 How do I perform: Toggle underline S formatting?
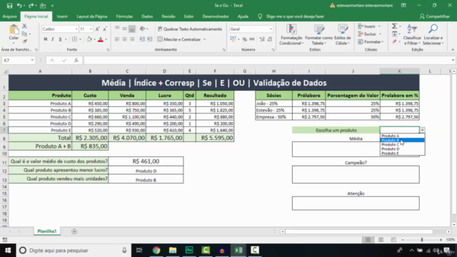tap(60, 39)
